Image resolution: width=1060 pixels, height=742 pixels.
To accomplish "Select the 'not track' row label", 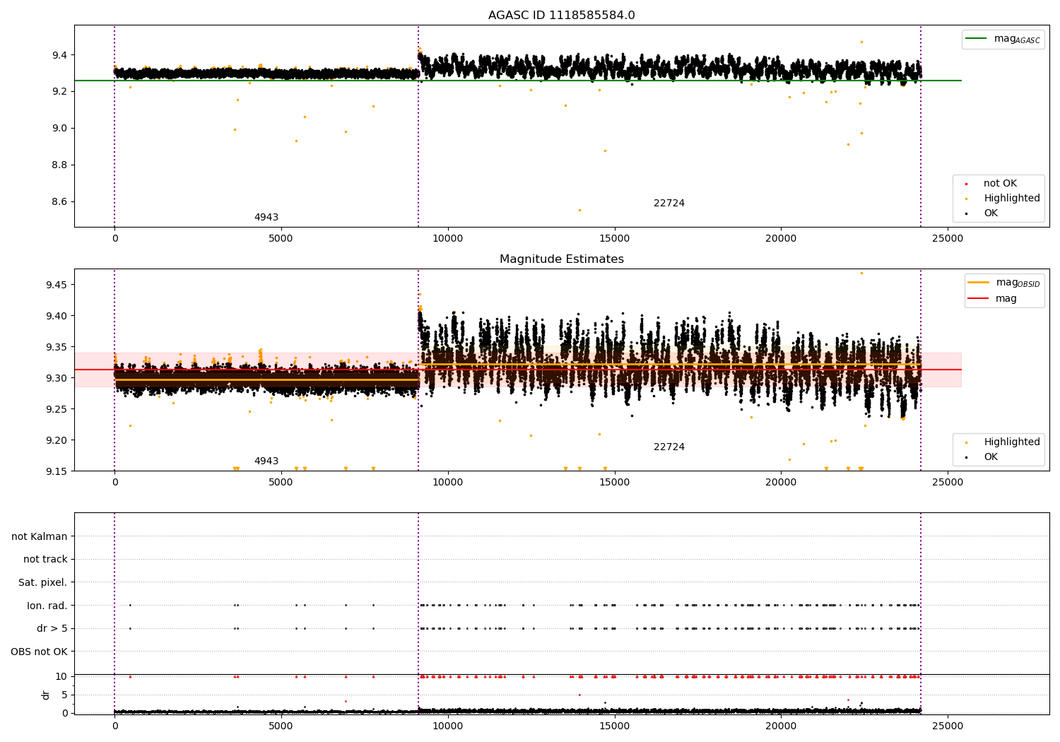I will [x=45, y=560].
